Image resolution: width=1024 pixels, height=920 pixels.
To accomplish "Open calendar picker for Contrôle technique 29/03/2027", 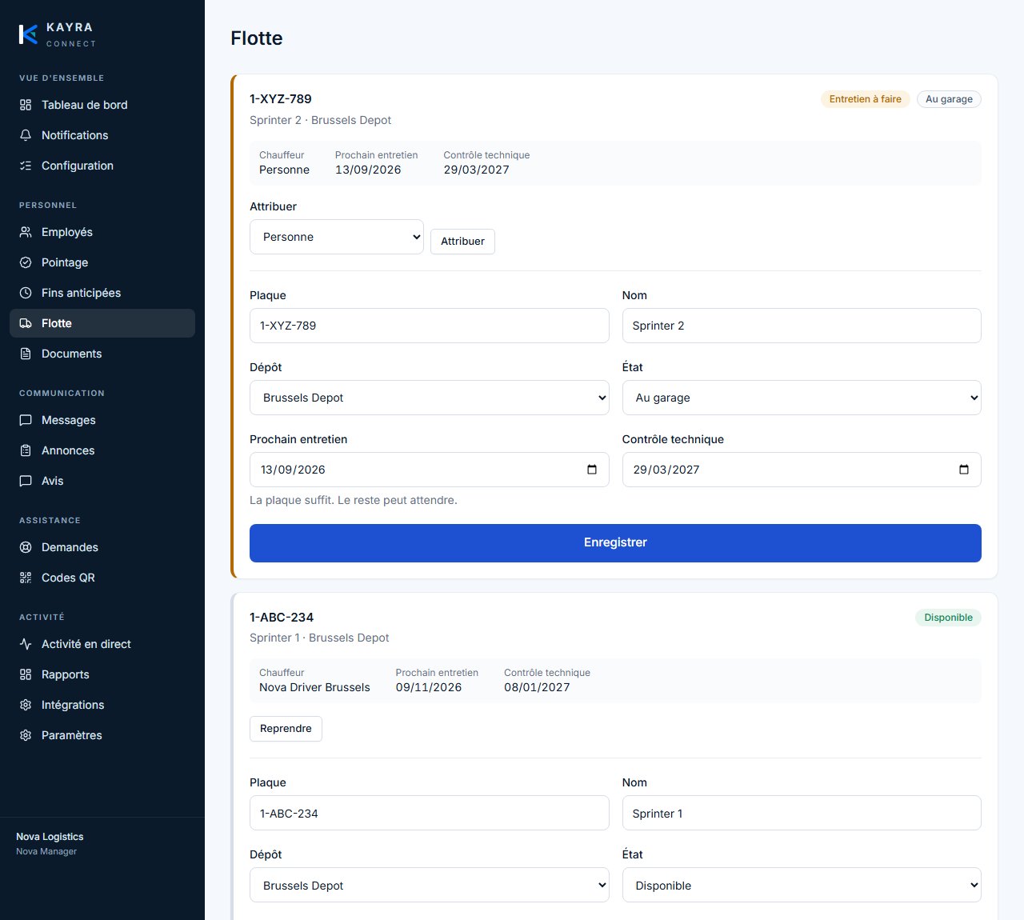I will [x=964, y=470].
